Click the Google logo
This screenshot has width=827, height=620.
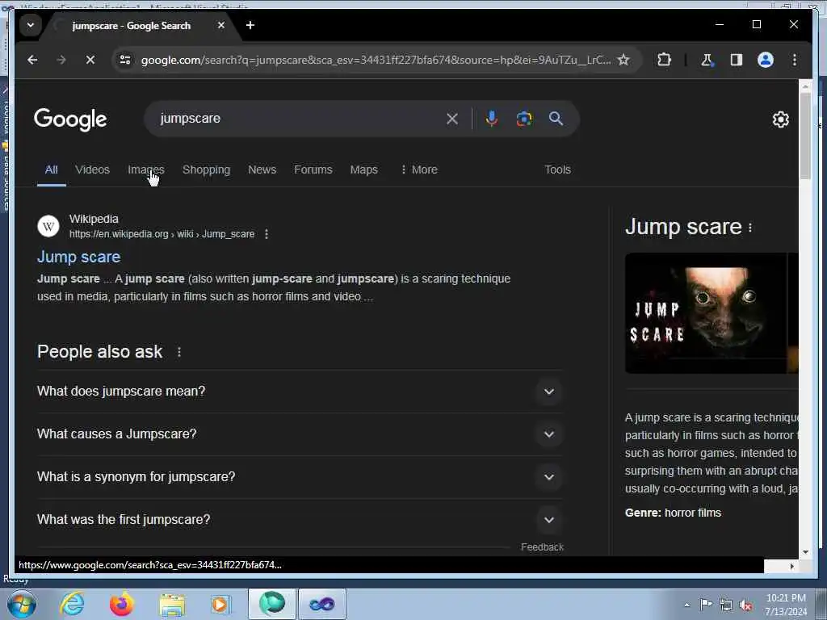click(x=70, y=119)
